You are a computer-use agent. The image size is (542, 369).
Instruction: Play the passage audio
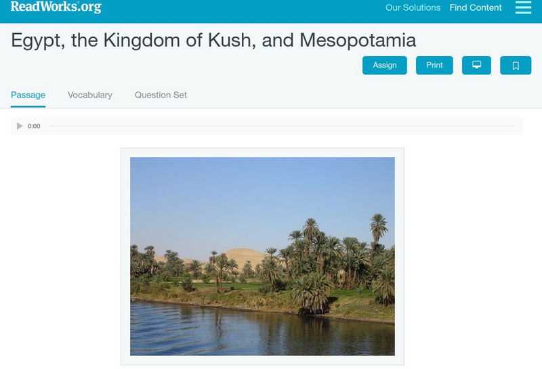pos(20,126)
